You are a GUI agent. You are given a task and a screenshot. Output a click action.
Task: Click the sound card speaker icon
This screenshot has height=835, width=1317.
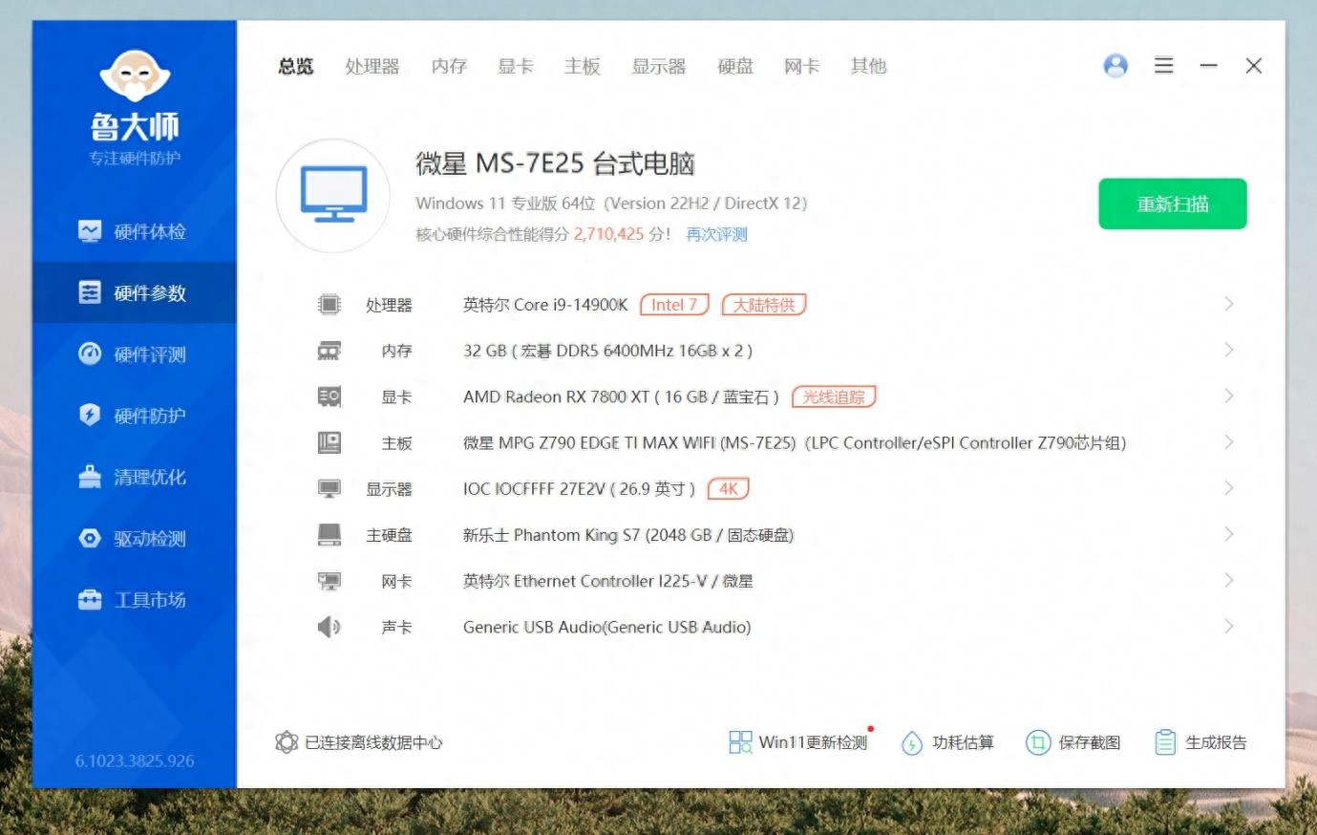[329, 627]
